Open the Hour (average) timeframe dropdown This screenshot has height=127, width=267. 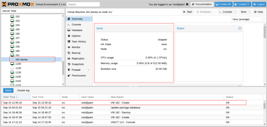click(x=248, y=19)
